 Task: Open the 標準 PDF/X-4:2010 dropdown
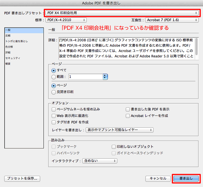pyautogui.click(x=66, y=20)
